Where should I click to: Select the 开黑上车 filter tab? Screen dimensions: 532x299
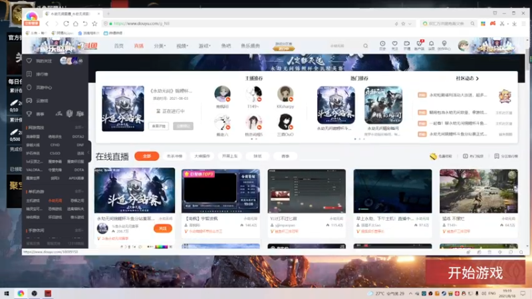230,156
